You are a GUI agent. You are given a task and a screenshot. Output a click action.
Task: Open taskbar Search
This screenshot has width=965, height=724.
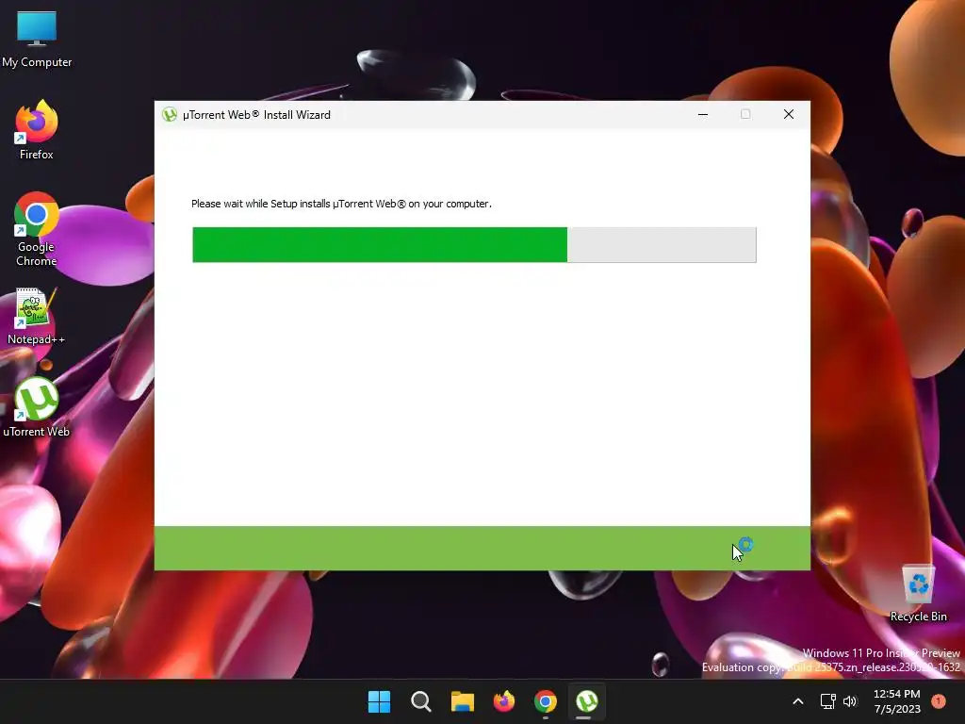tap(421, 701)
